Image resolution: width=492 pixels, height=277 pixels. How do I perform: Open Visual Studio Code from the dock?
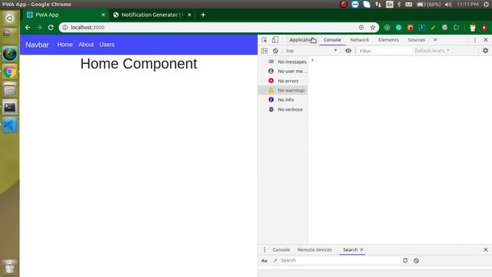pos(10,125)
